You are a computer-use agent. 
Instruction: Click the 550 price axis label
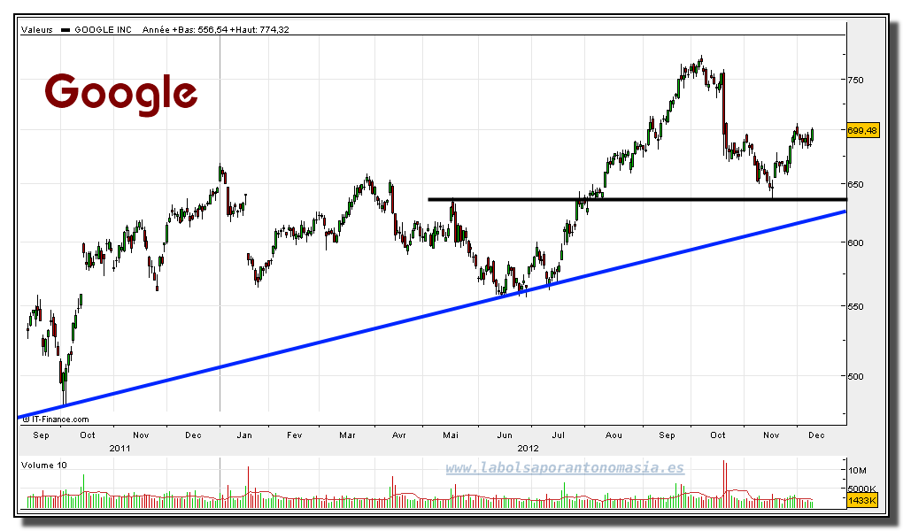click(x=855, y=307)
